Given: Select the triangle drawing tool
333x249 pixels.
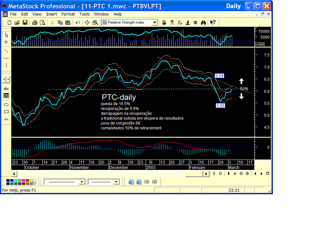Looking at the screenshot, I should point(7,119).
